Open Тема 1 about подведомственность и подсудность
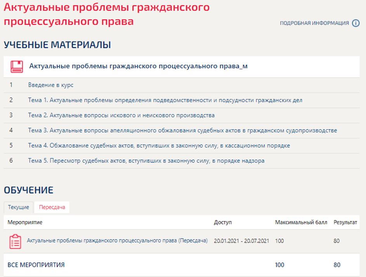Image resolution: width=366 pixels, height=277 pixels. tap(165, 100)
